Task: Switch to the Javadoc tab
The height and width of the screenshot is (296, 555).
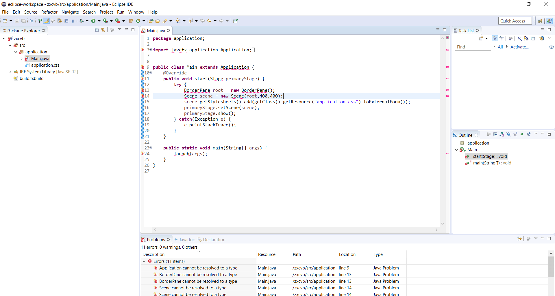Action: (x=184, y=239)
